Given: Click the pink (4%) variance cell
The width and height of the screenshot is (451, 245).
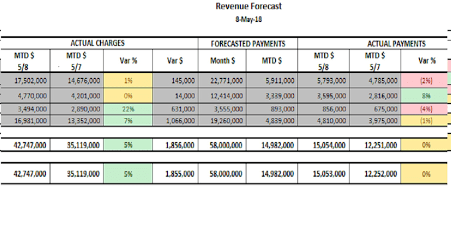Looking at the screenshot, I should [x=424, y=109].
